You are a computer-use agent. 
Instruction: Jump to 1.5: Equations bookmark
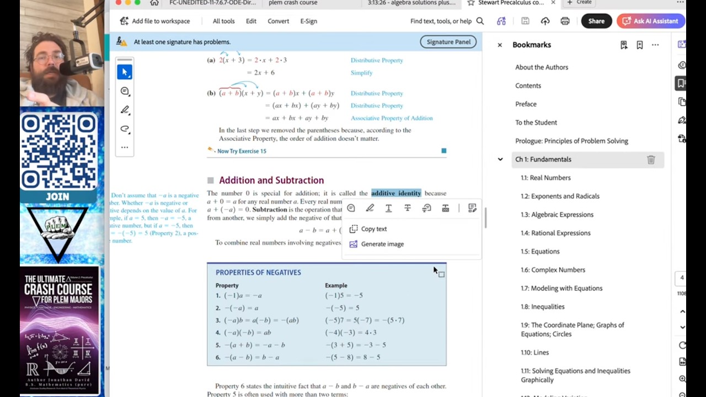pyautogui.click(x=540, y=251)
